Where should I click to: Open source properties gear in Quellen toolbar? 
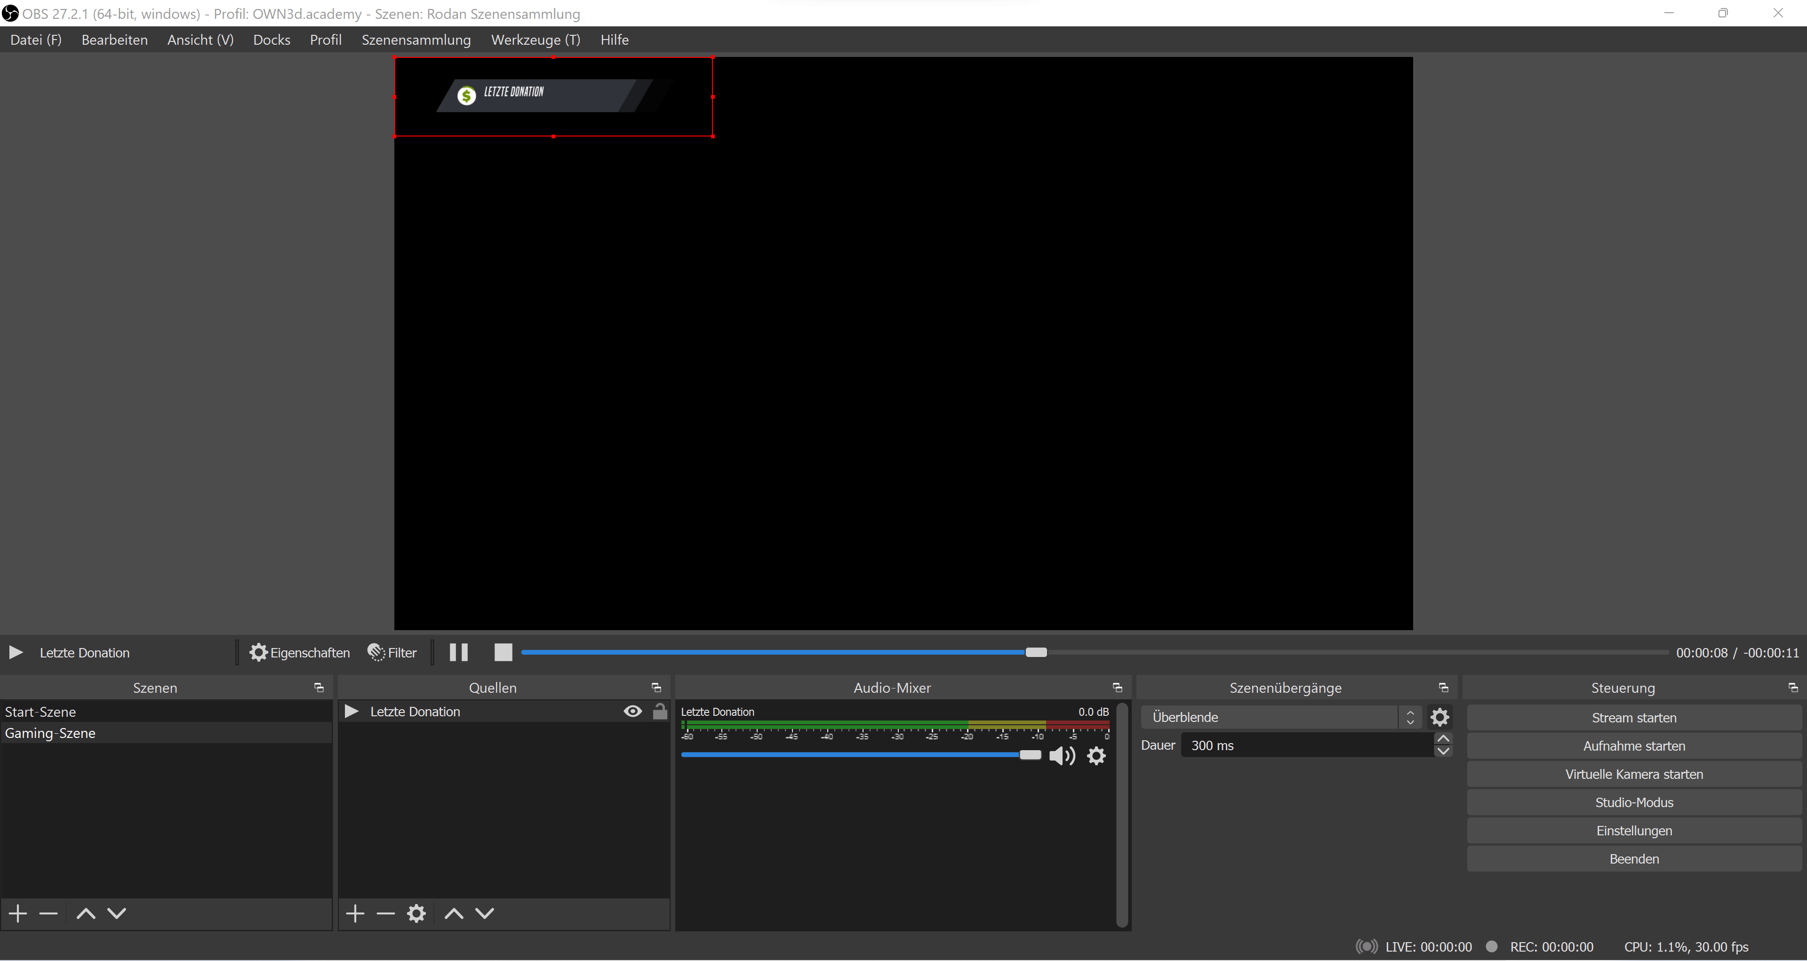tap(416, 913)
